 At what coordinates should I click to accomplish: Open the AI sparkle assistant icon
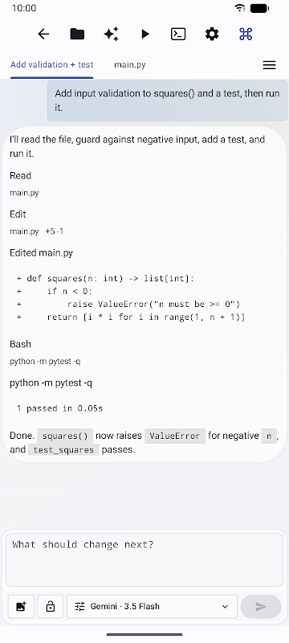coord(111,34)
